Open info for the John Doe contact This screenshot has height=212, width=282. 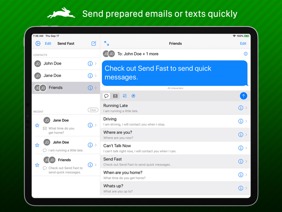tap(90, 63)
